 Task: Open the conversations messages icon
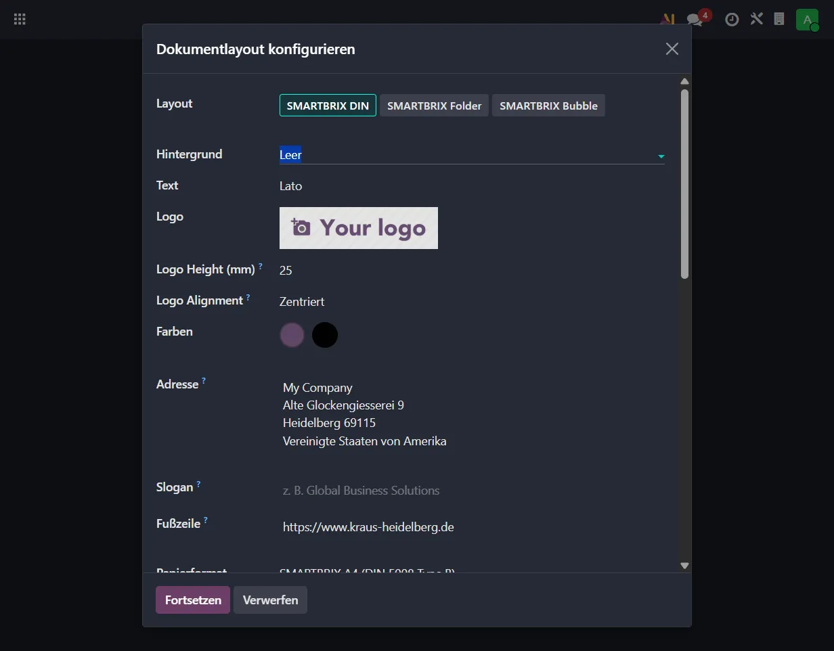tap(695, 20)
